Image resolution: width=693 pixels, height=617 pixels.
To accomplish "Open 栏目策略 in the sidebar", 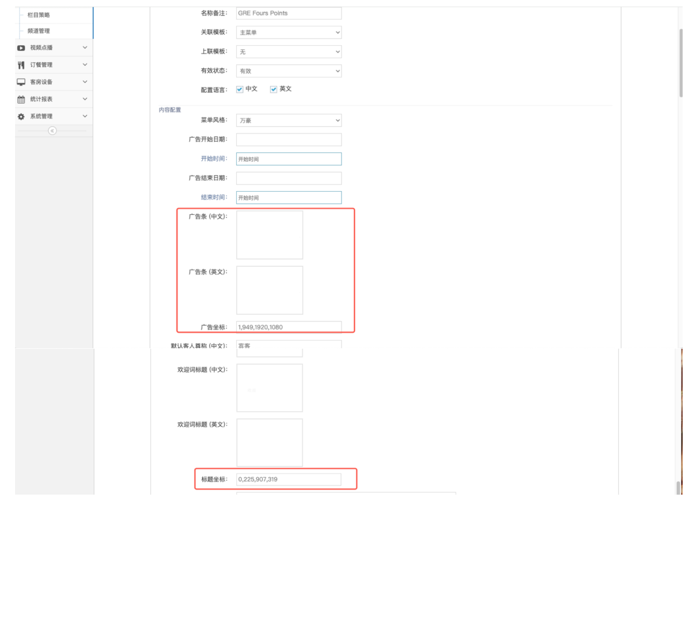I will (39, 15).
